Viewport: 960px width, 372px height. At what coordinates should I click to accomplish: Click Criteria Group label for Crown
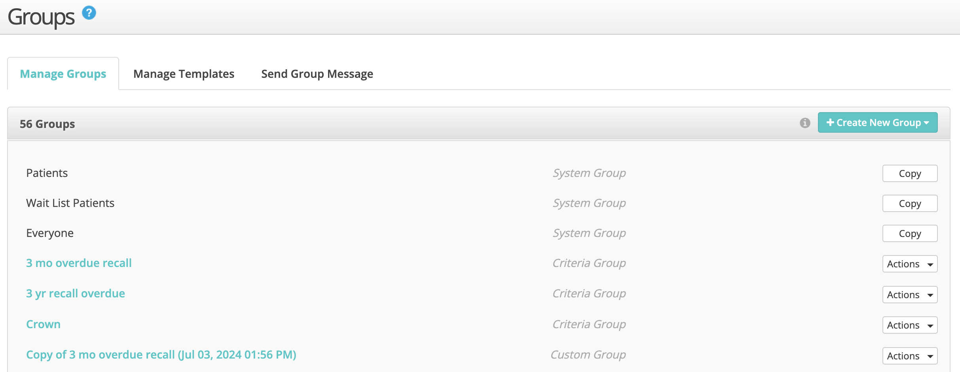[x=589, y=324]
